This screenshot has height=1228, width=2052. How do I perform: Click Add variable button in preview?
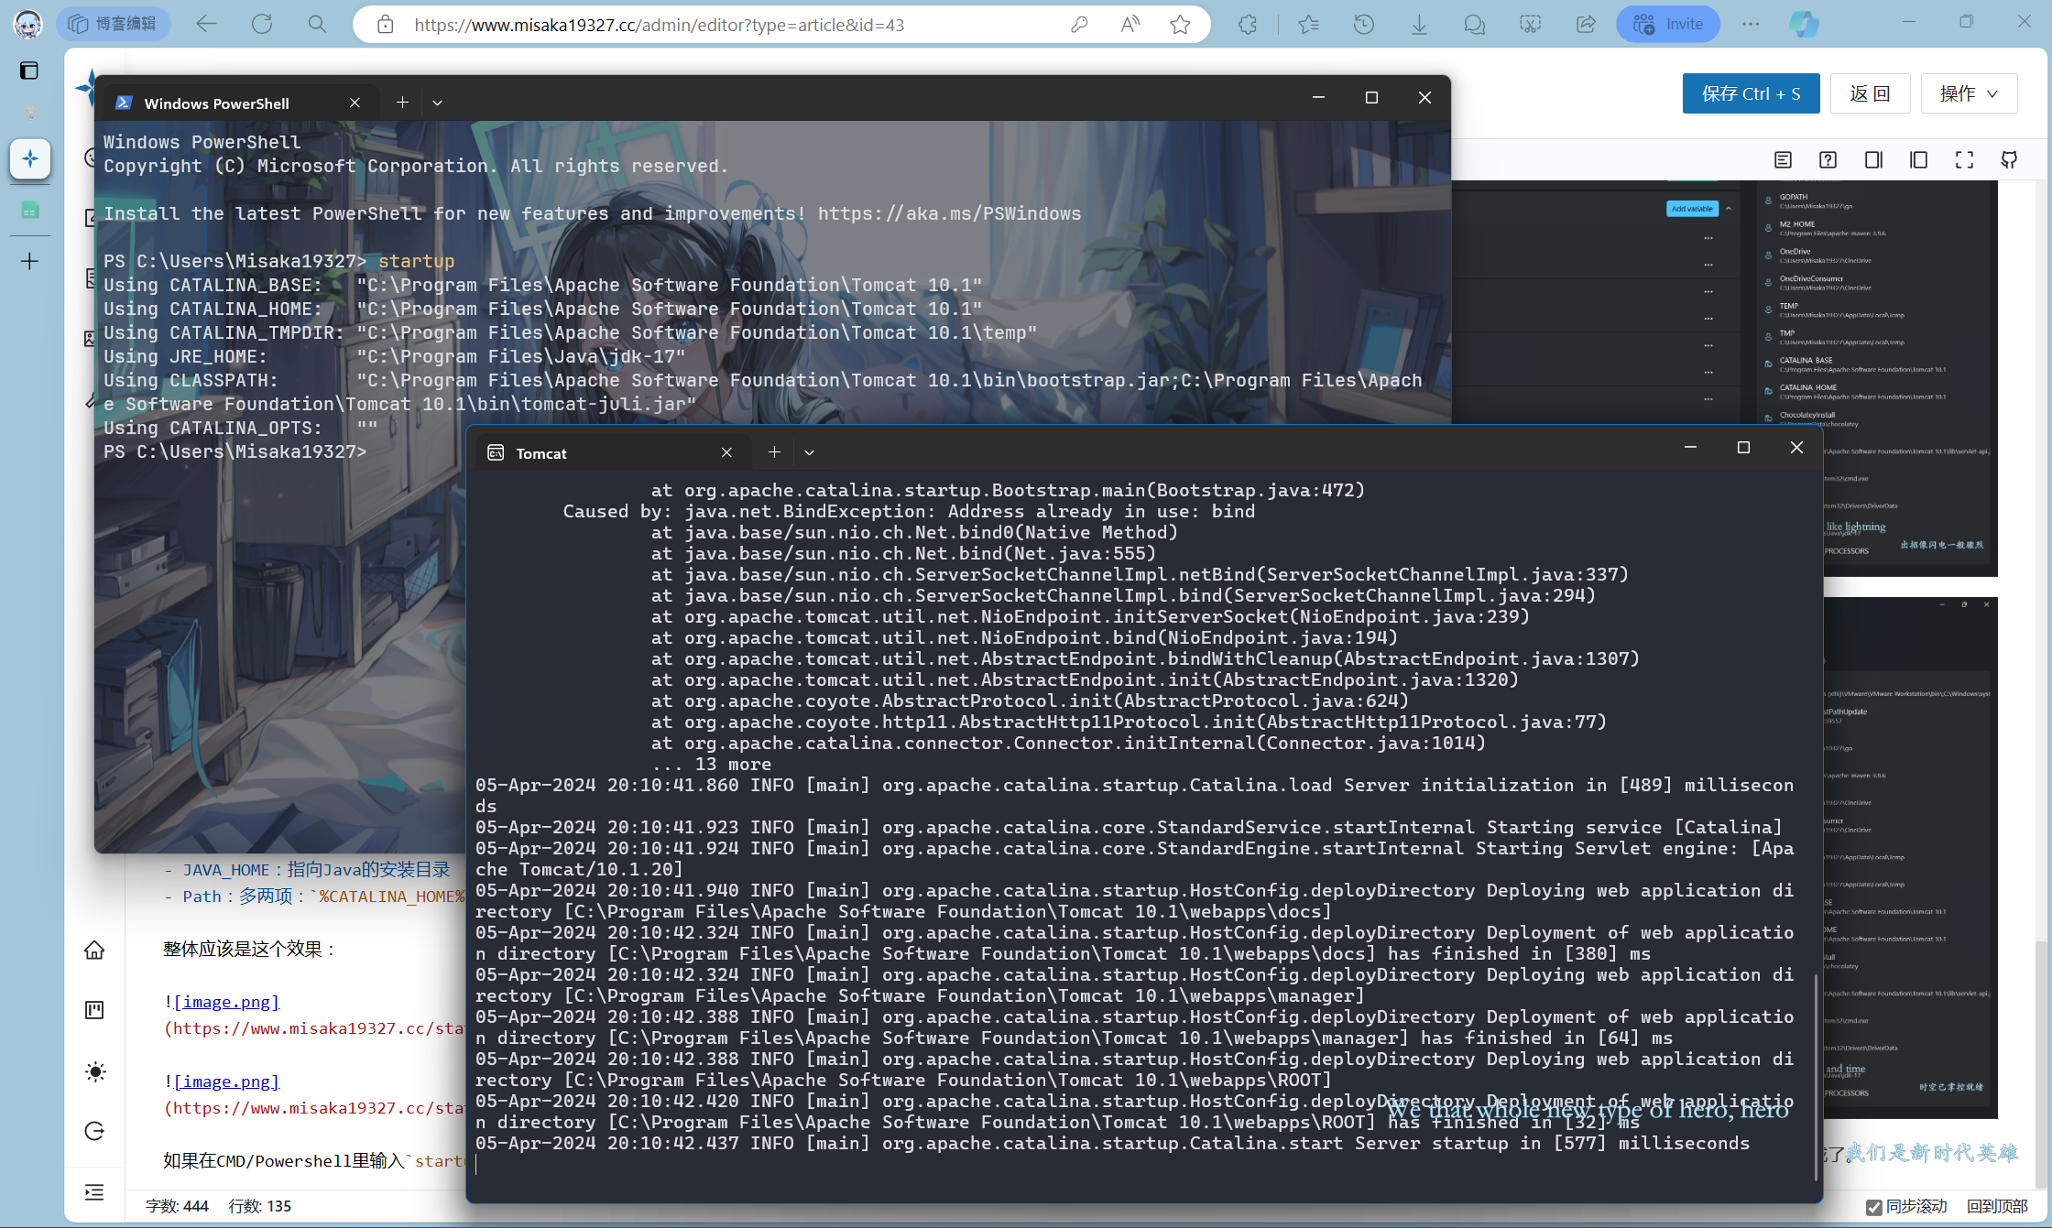(1692, 209)
